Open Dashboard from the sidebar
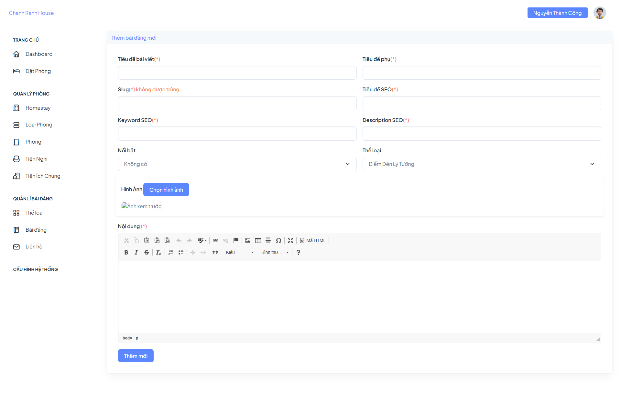Viewport: 621px width, 393px height. click(x=39, y=54)
